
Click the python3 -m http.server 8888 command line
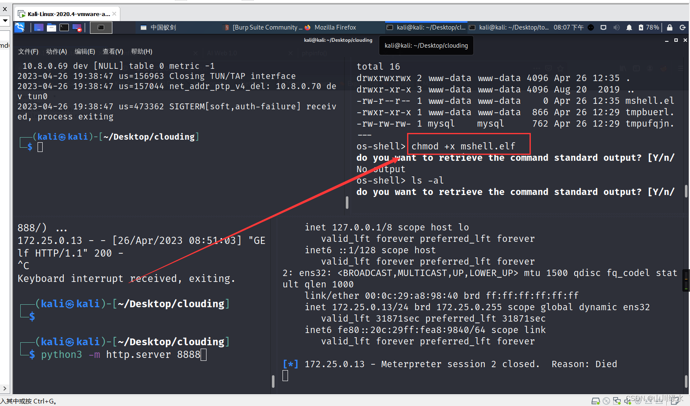coord(120,355)
